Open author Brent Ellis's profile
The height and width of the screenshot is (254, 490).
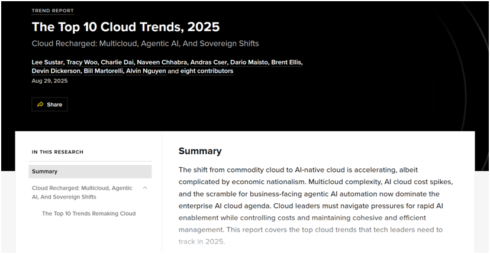pos(286,63)
